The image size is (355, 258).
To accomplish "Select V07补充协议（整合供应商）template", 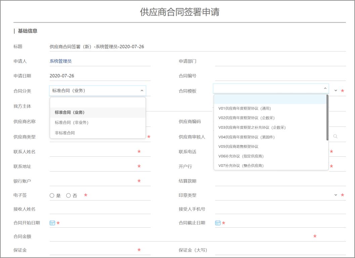I will (x=241, y=165).
